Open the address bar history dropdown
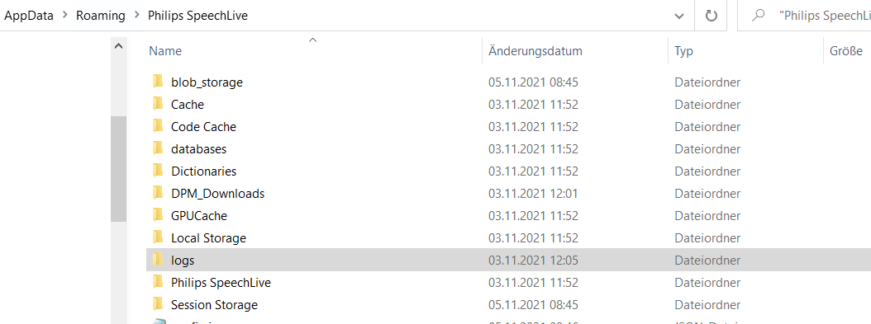The width and height of the screenshot is (871, 324). click(x=678, y=16)
